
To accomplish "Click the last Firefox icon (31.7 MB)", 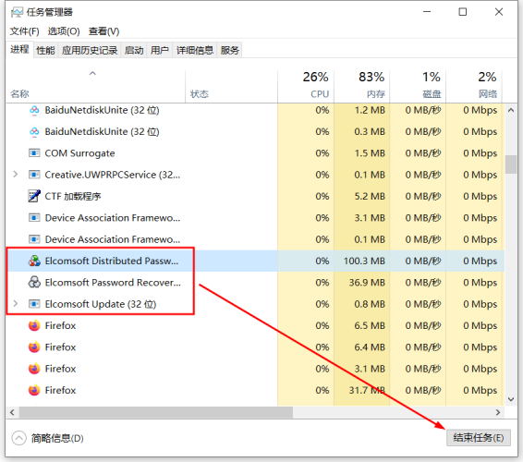I will 34,390.
